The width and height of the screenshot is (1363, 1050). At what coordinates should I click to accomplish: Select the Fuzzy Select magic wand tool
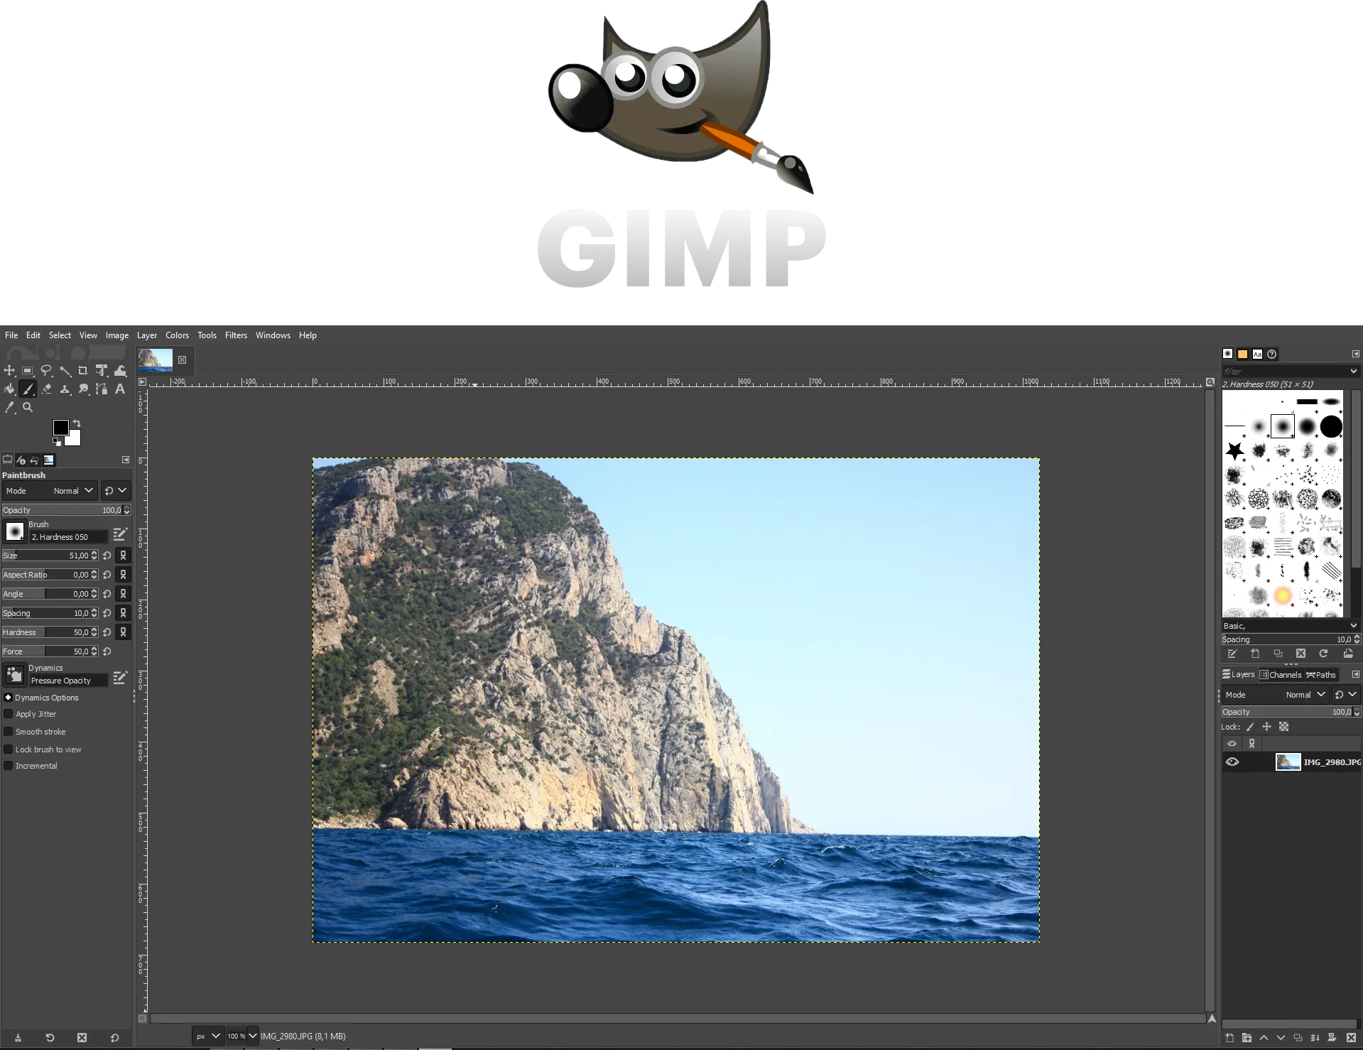pyautogui.click(x=65, y=370)
